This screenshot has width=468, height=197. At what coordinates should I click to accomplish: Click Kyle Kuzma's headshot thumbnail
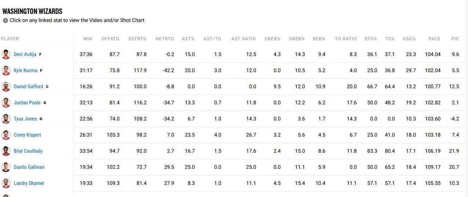pyautogui.click(x=6, y=71)
